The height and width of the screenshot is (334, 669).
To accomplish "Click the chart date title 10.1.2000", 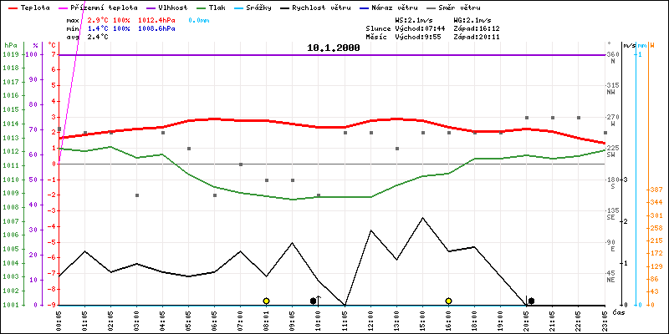I will tap(334, 48).
